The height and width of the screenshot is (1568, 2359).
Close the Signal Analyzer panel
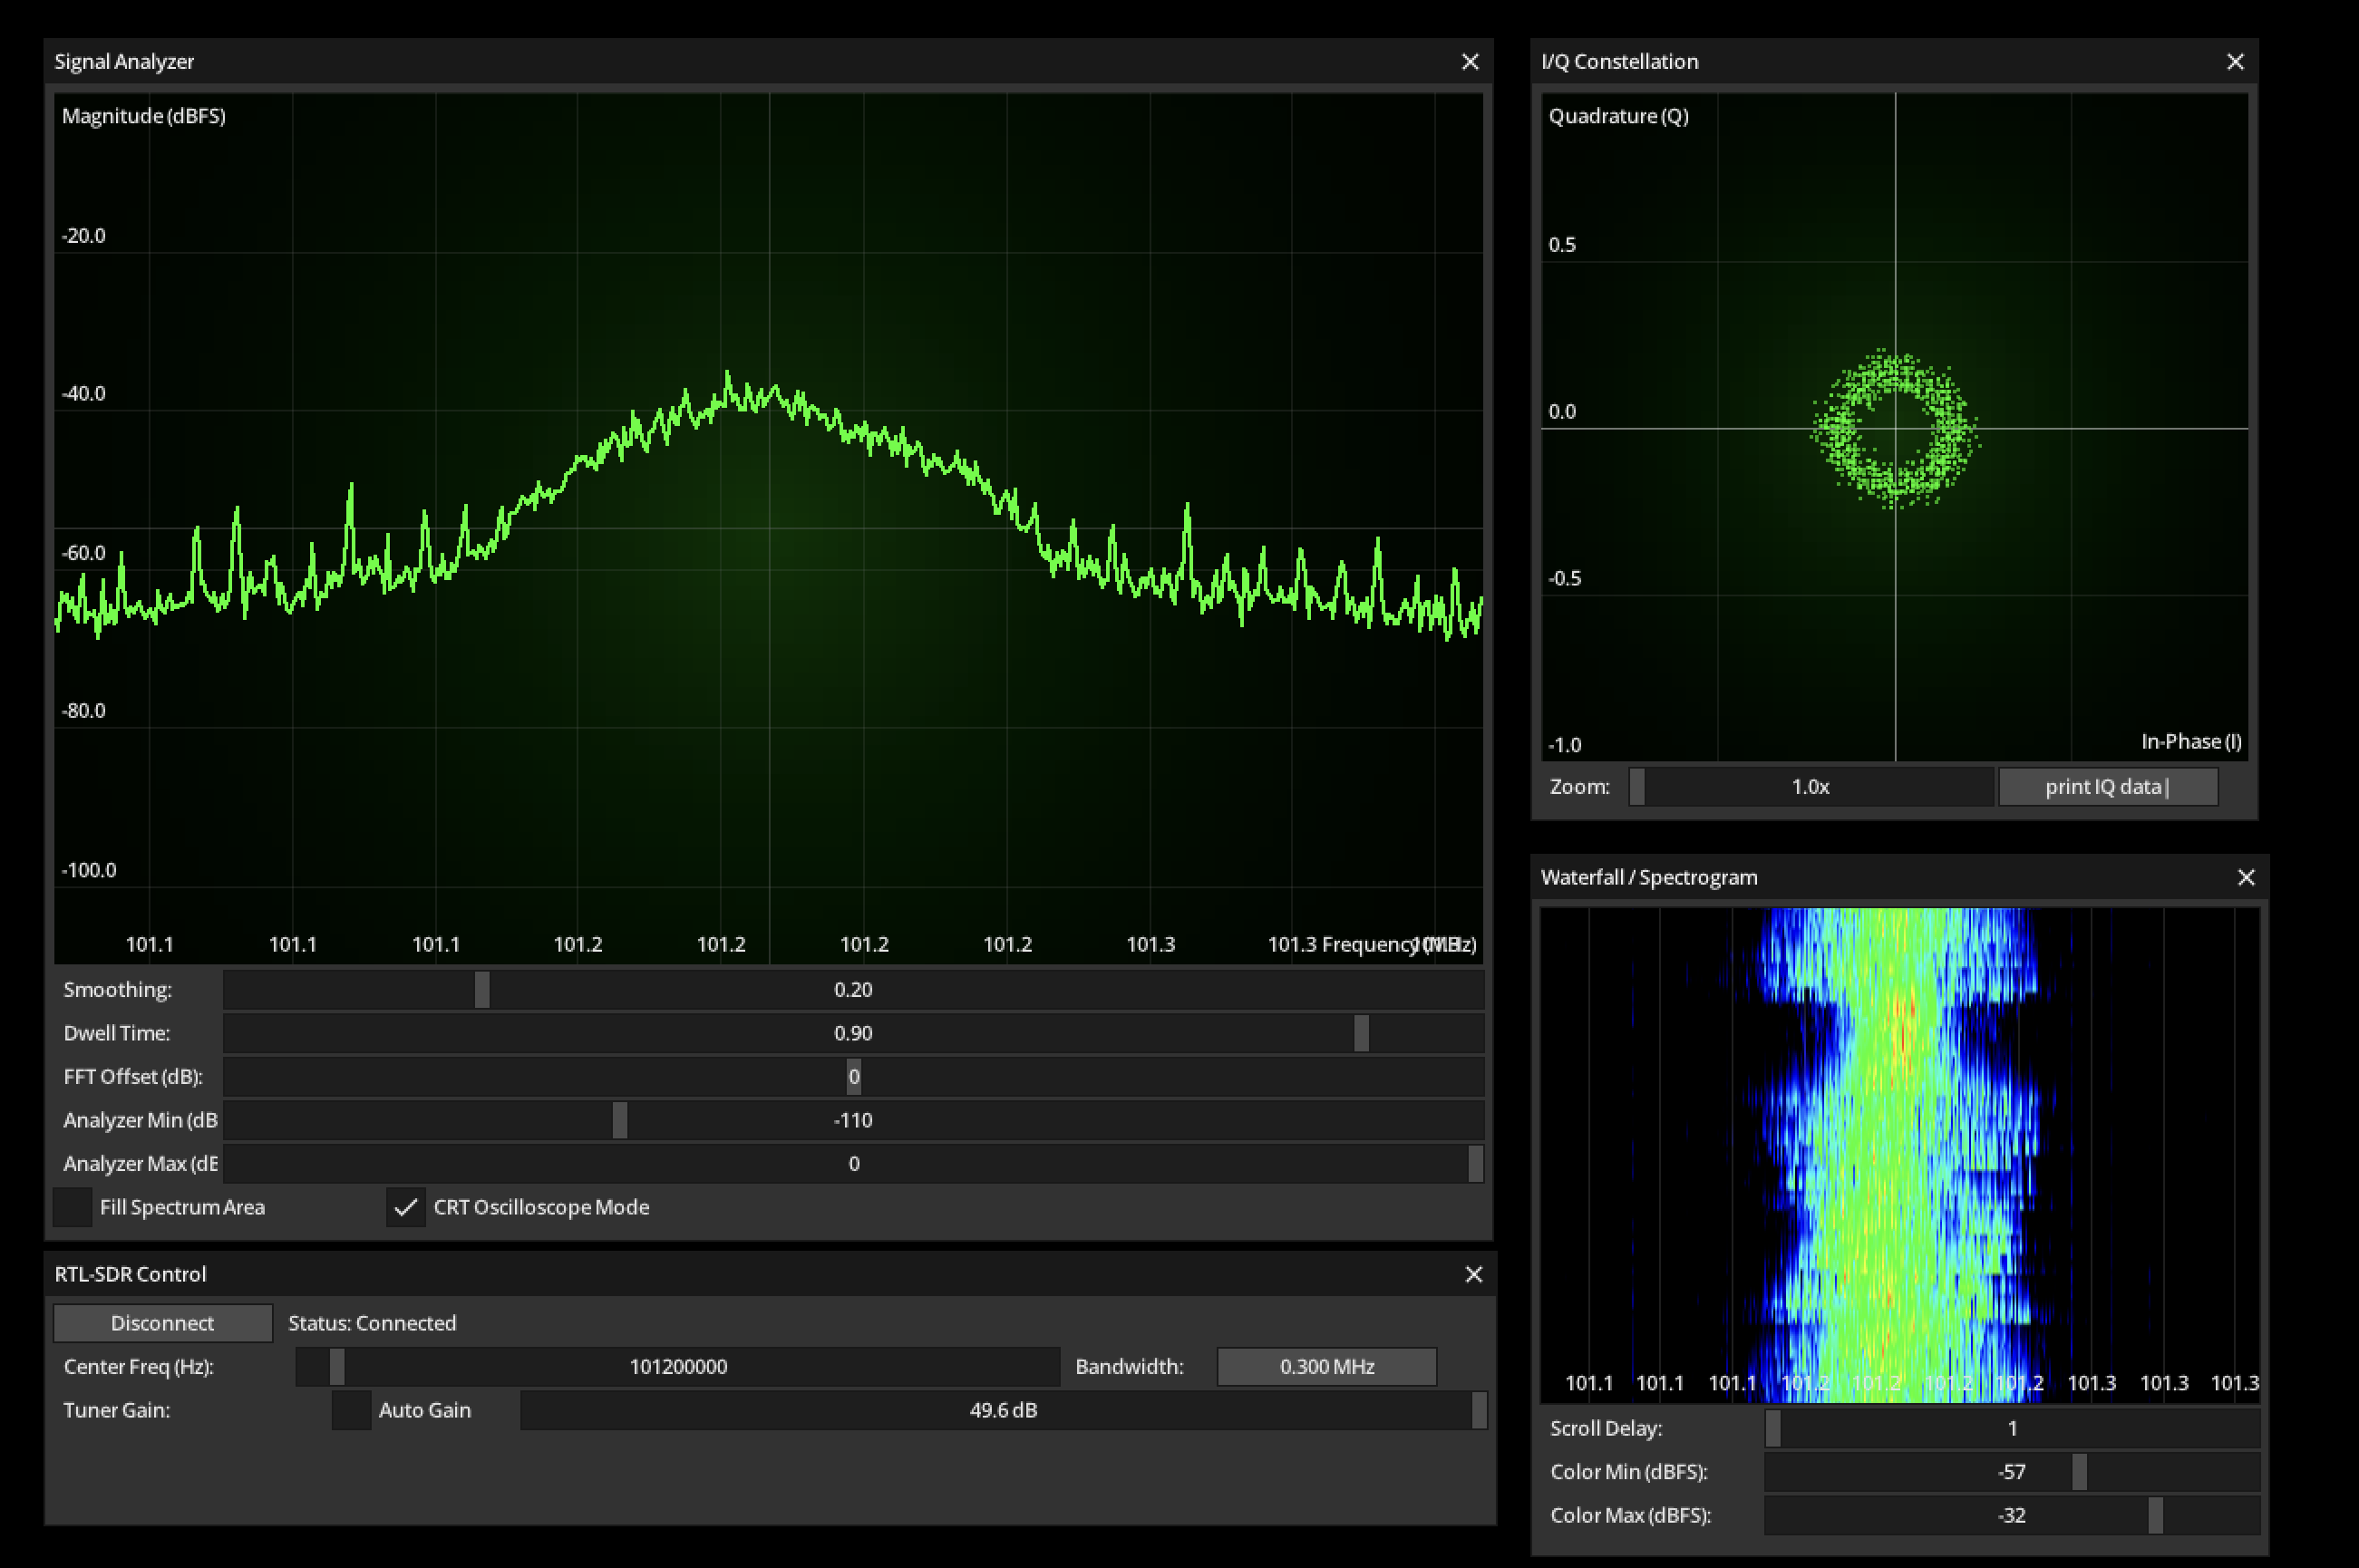[1469, 62]
